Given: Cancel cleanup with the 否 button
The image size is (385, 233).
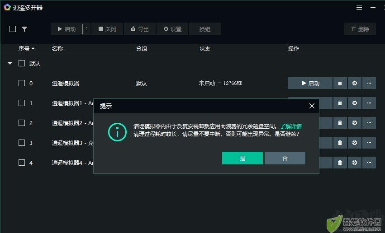Looking at the screenshot, I should [x=285, y=158].
